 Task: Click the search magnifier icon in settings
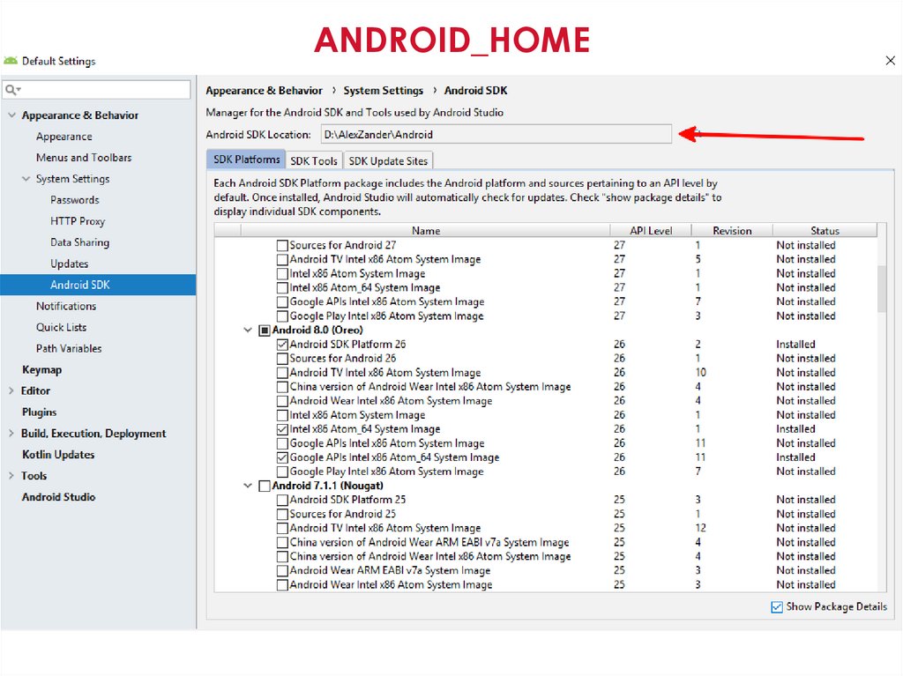point(12,90)
